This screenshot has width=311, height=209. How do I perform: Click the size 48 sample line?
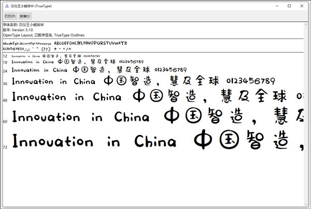click(158, 96)
